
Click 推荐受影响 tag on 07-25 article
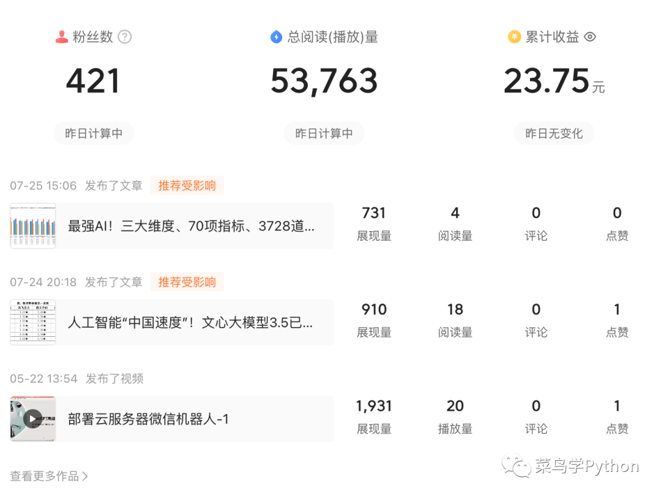coord(187,185)
